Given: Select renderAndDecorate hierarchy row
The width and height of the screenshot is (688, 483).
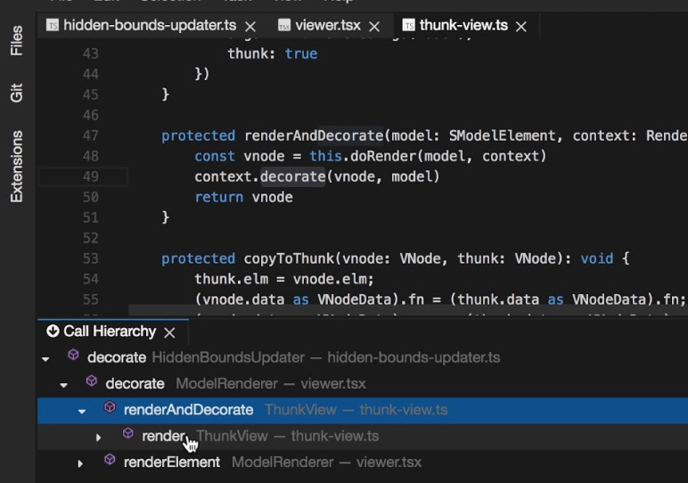Looking at the screenshot, I should pos(363,410).
